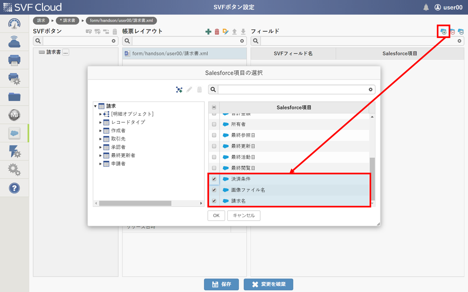Open the Help section from the sidebar
468x292 pixels.
click(14, 188)
